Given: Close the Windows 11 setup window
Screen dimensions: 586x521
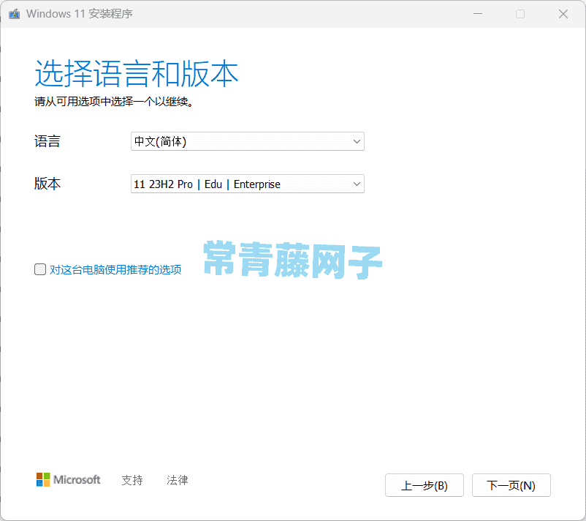Looking at the screenshot, I should tap(563, 14).
